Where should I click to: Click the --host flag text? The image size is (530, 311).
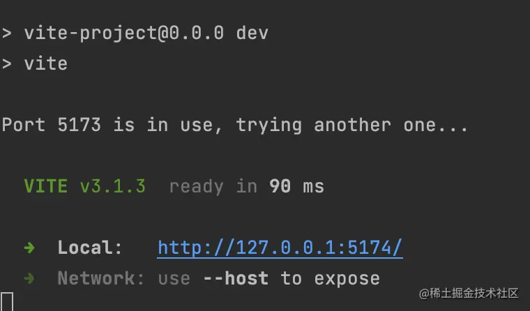(236, 278)
